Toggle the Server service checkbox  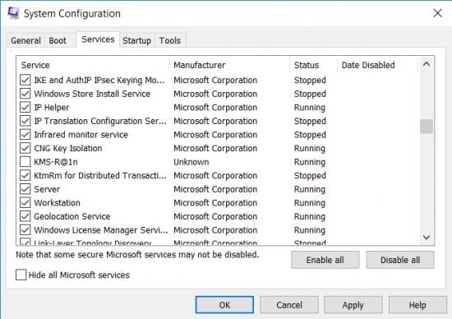25,189
